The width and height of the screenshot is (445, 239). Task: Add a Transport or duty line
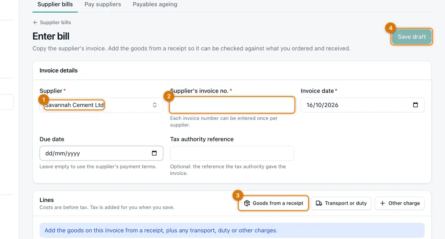coord(341,203)
